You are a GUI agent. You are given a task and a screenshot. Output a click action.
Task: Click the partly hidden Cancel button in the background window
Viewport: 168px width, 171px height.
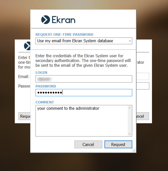(142, 116)
